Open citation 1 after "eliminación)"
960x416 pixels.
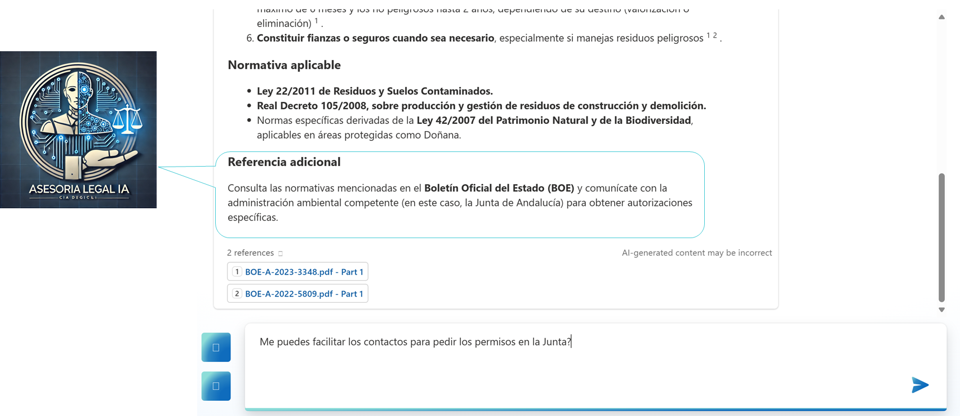pyautogui.click(x=316, y=21)
